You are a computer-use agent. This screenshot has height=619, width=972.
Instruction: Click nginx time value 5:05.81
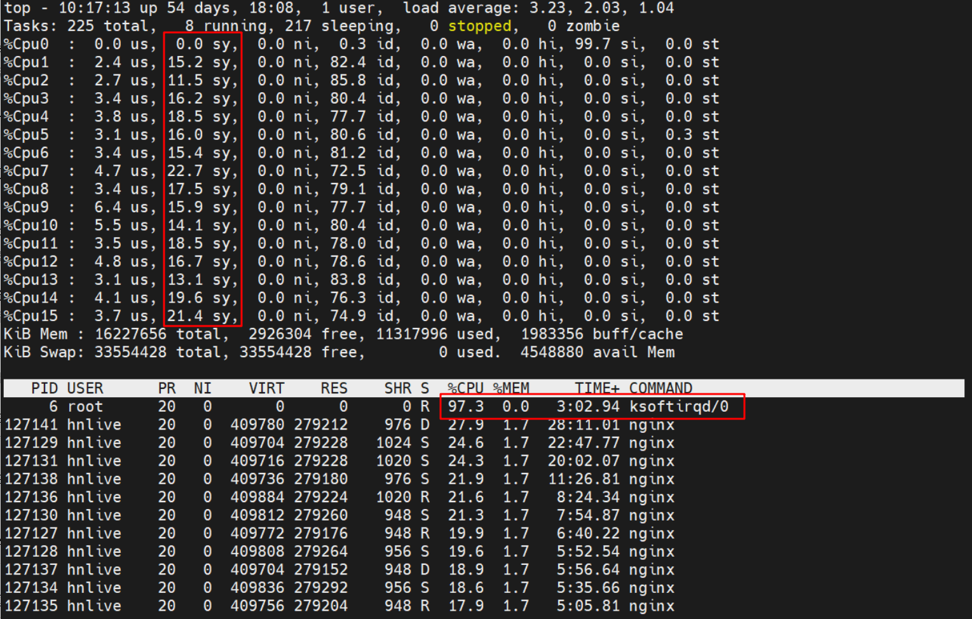click(x=588, y=606)
